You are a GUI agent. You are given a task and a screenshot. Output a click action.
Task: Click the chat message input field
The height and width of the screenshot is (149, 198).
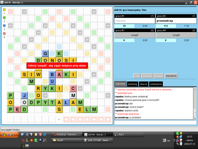click(155, 122)
